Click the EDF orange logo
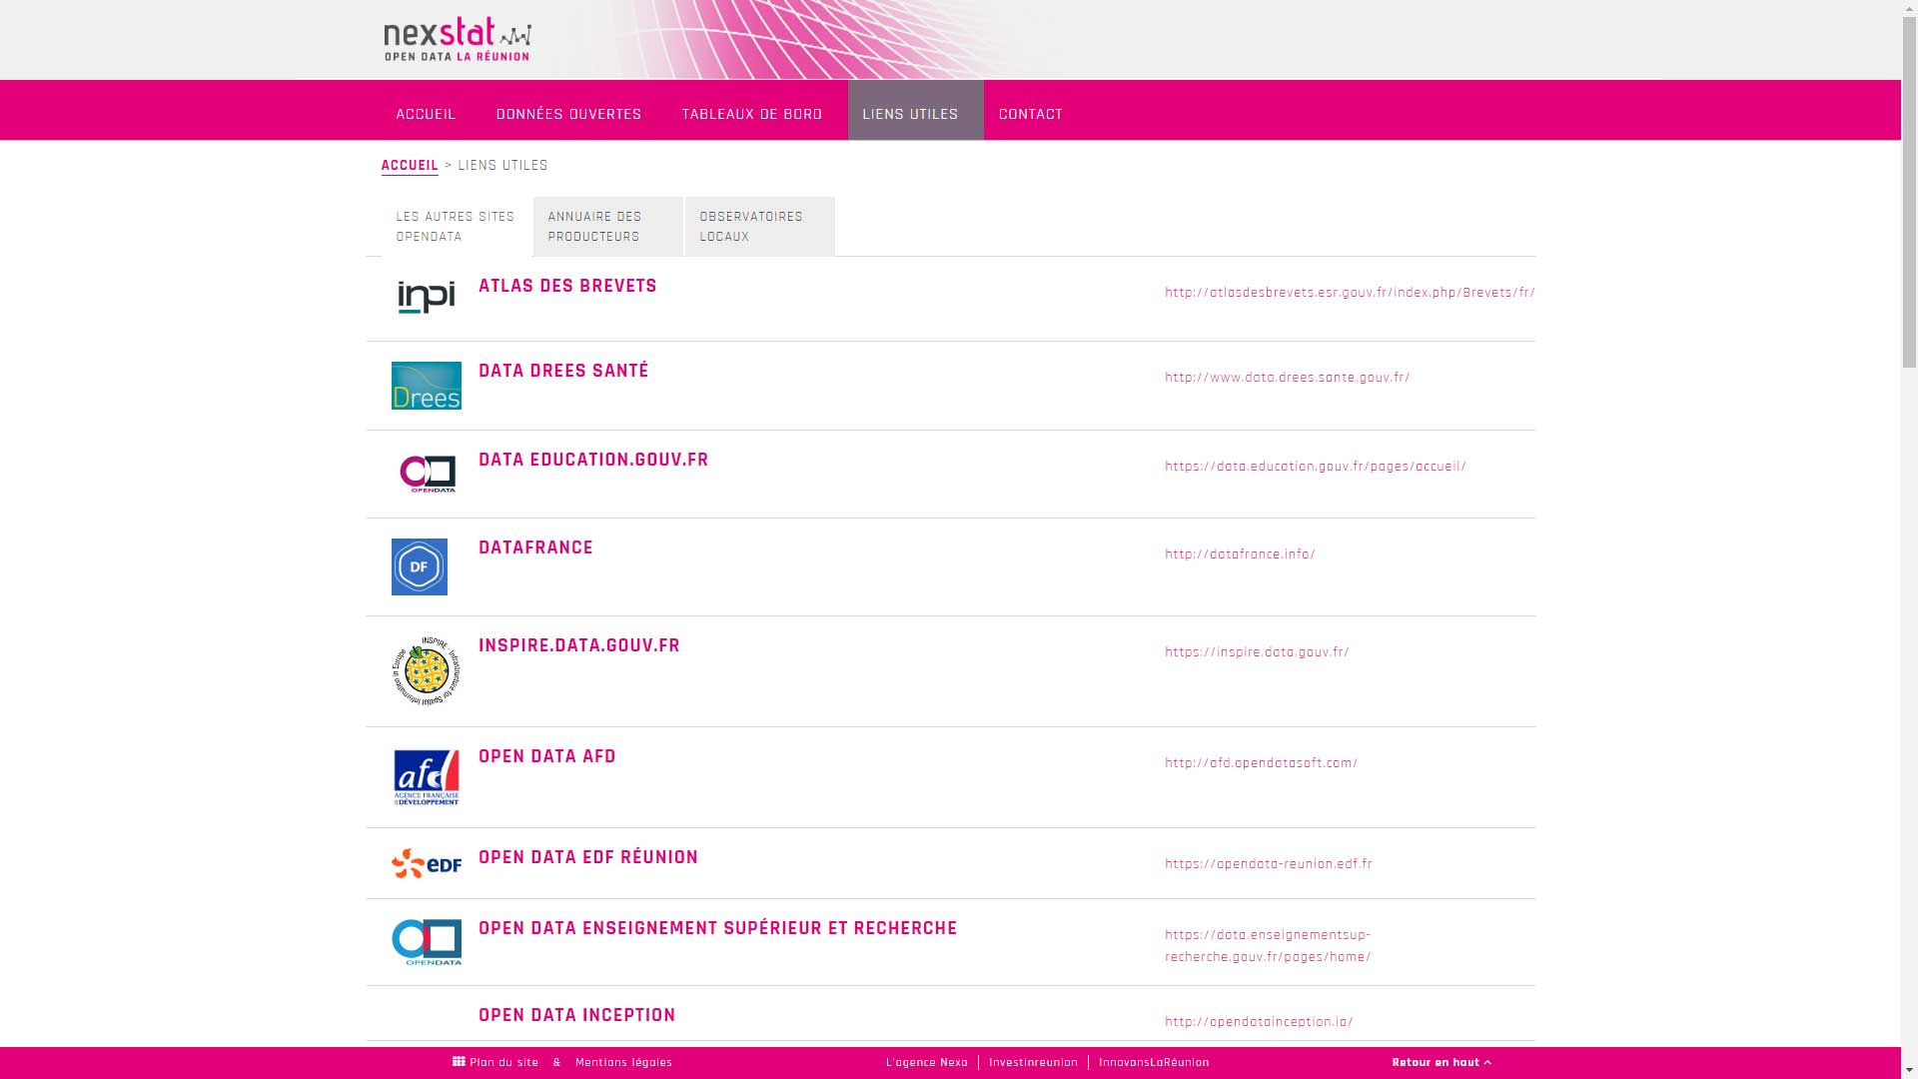This screenshot has width=1918, height=1079. (427, 863)
